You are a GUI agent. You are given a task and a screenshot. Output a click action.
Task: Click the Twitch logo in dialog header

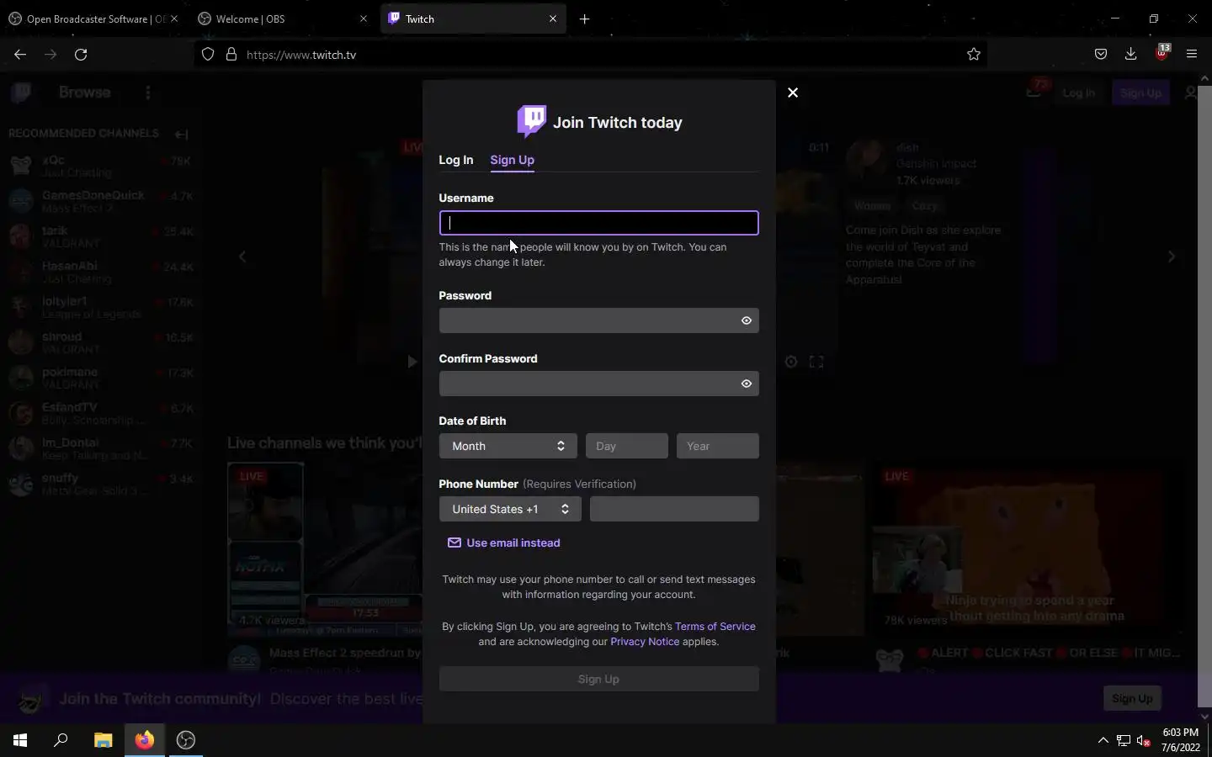pyautogui.click(x=532, y=122)
